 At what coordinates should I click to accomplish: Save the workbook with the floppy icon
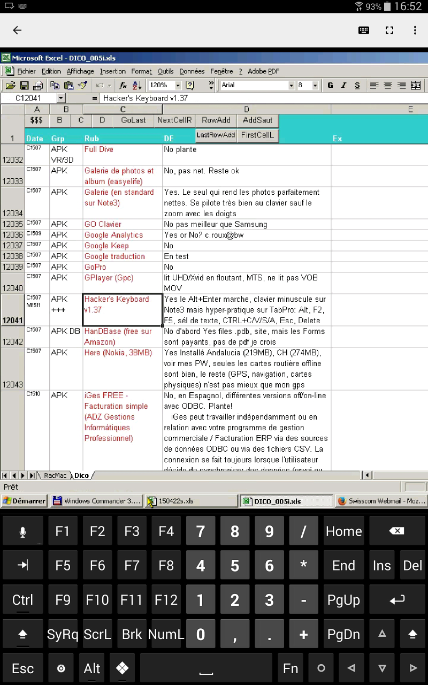pos(24,86)
